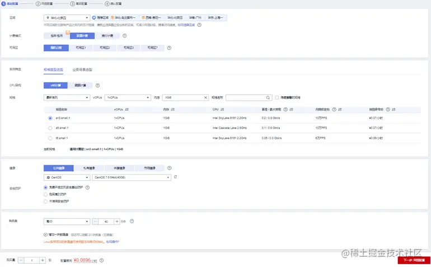Click help icon beside image type buttons
This screenshot has width=431, height=267.
[x=169, y=168]
